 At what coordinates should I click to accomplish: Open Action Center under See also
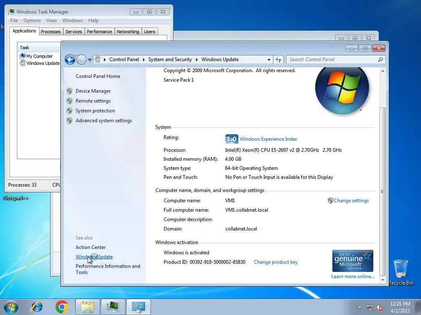point(90,247)
